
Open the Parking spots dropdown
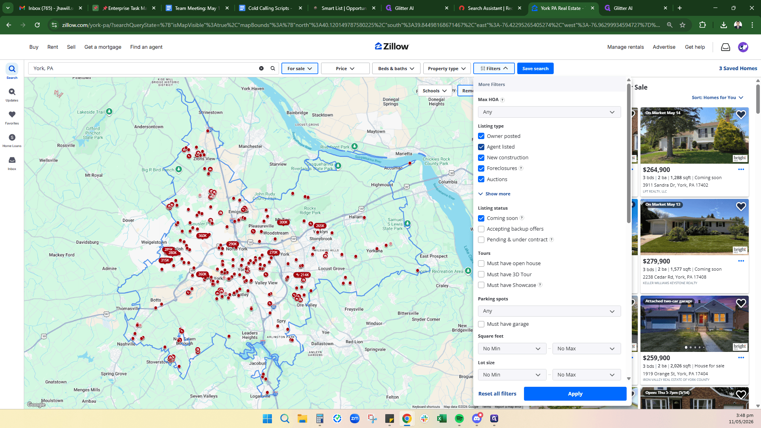[549, 311]
